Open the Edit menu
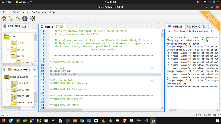The height and width of the screenshot is (124, 221). (15, 12)
